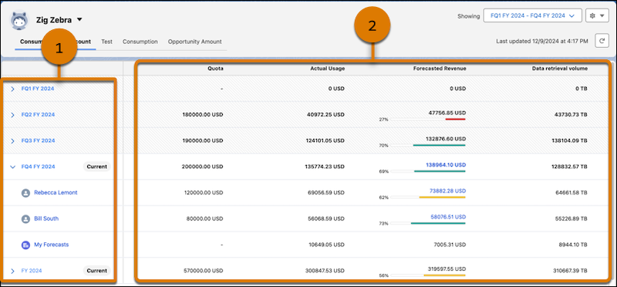Click the 73882.28 USD forecasted revenue link

click(448, 191)
